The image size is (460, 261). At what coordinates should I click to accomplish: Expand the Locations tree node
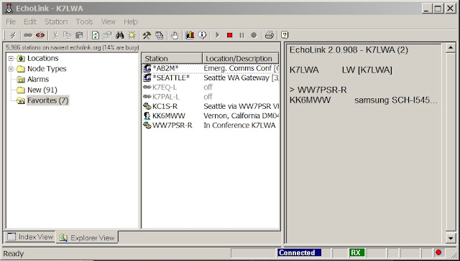tap(11, 58)
